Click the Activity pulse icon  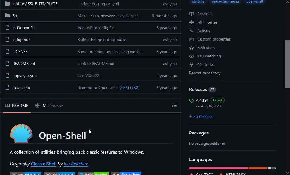point(191,31)
